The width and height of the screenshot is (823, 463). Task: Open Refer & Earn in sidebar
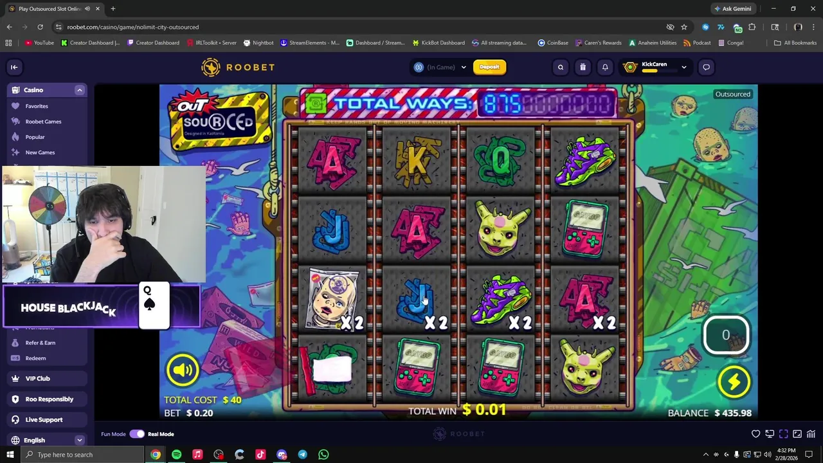(x=41, y=343)
